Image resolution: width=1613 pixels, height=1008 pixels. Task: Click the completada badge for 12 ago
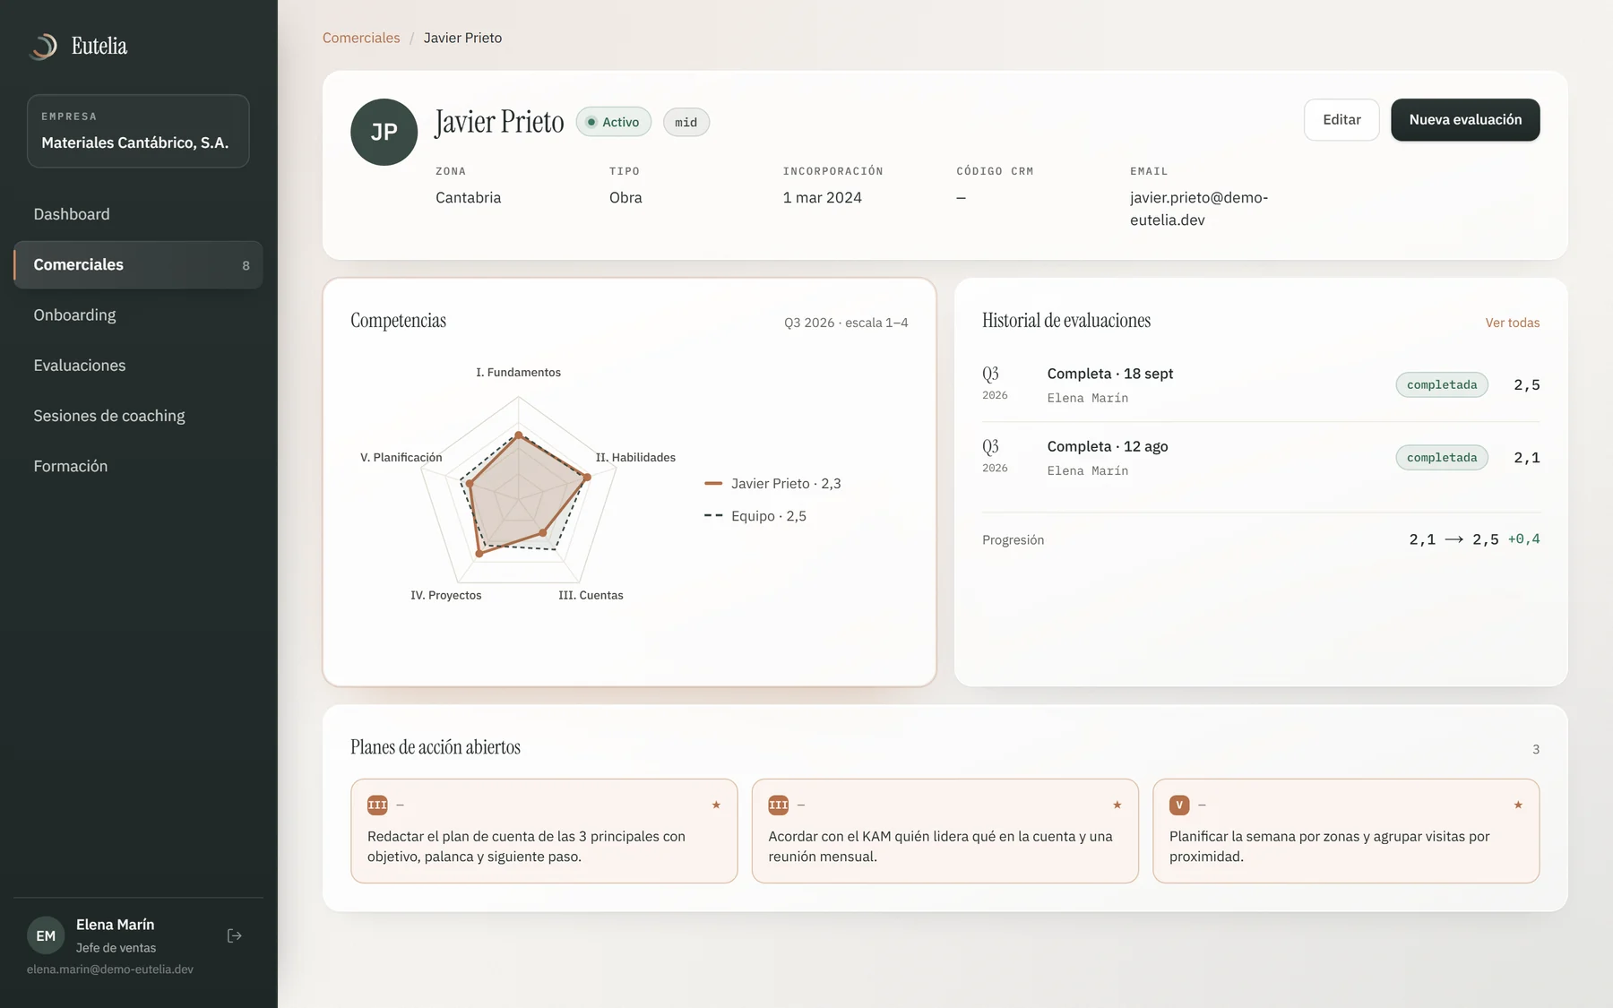tap(1442, 457)
